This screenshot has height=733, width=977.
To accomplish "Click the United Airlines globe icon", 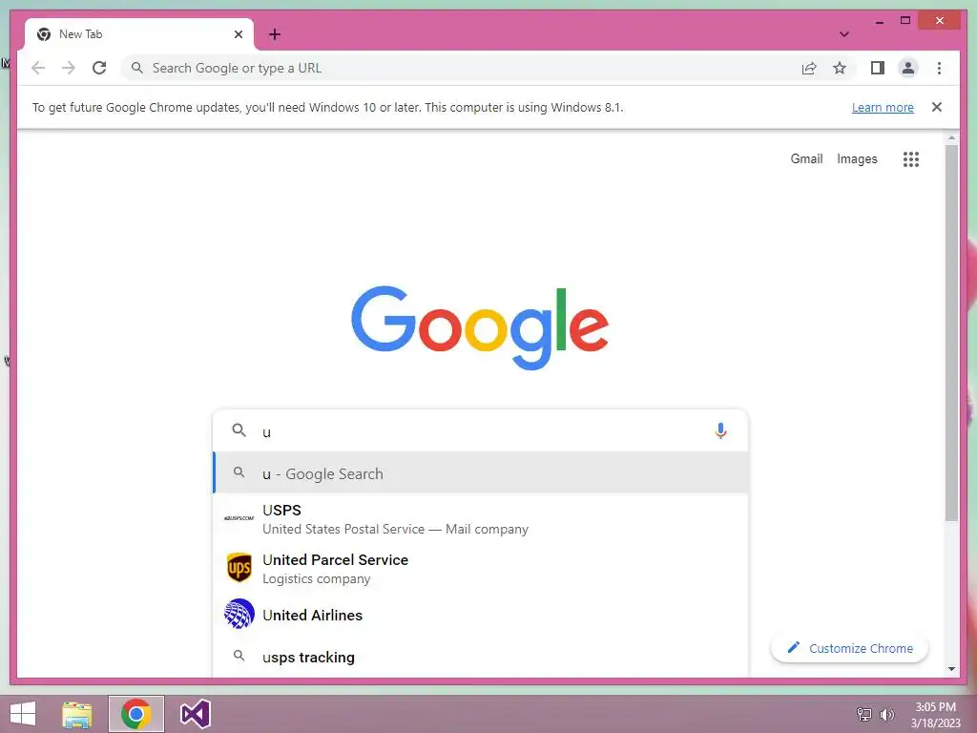I will (x=239, y=614).
